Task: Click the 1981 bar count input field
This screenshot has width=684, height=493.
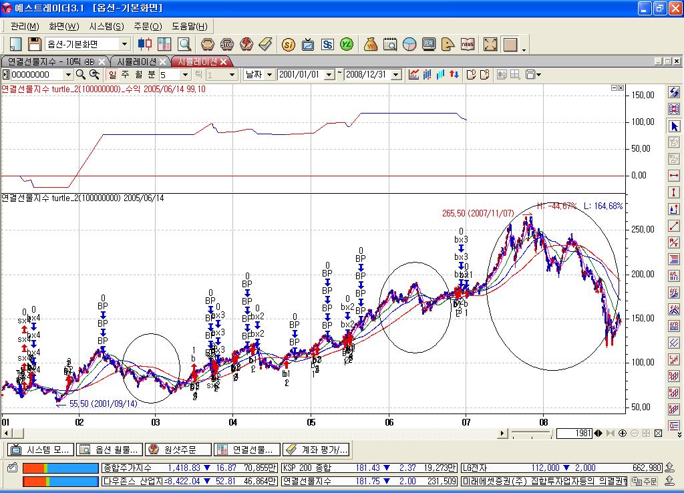Action: [574, 434]
